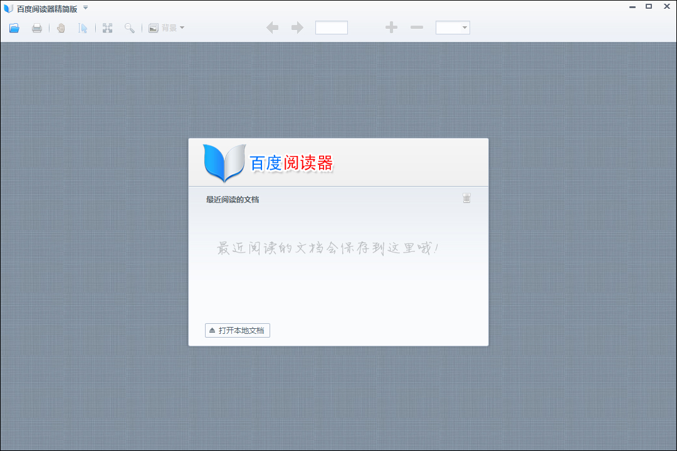The width and height of the screenshot is (677, 451).
Task: Navigate back with the left arrow
Action: click(x=272, y=27)
